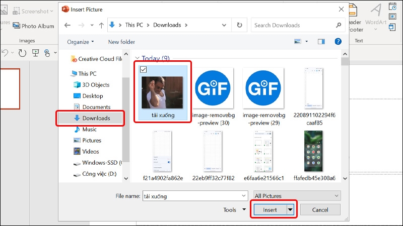This screenshot has height=226, width=403.
Task: Open the Tools dropdown menu
Action: [234, 210]
